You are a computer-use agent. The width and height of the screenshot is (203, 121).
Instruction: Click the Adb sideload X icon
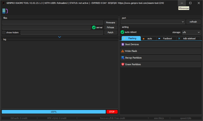coord(179,38)
